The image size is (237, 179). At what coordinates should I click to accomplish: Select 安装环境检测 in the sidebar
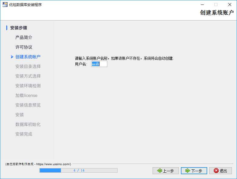coord(28,86)
